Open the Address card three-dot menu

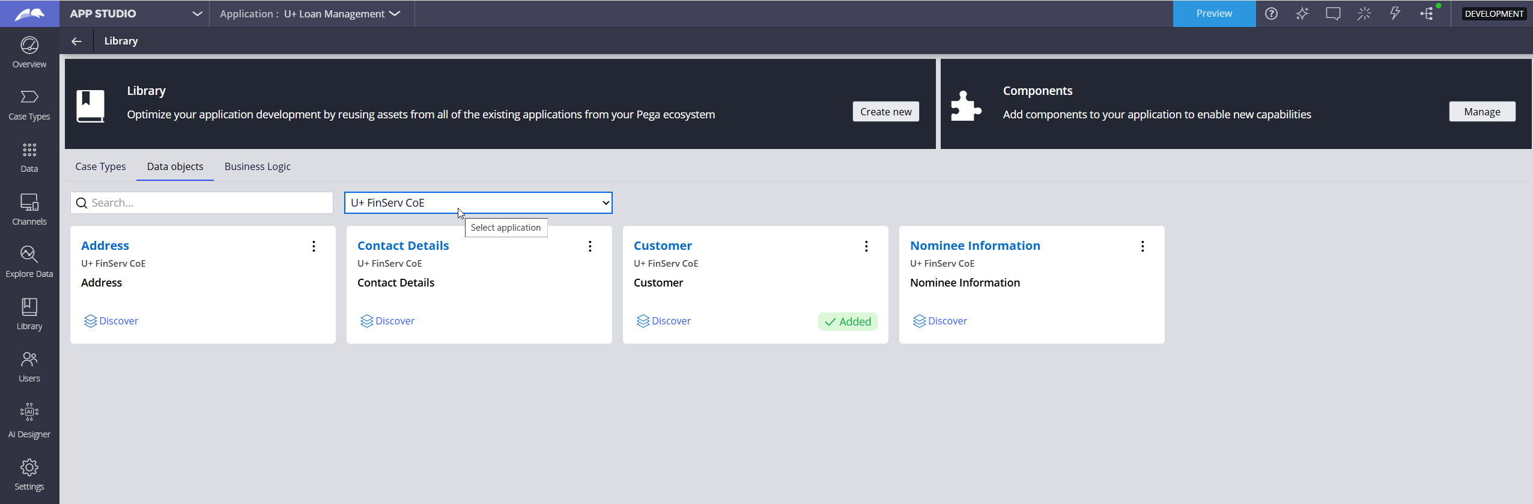314,246
